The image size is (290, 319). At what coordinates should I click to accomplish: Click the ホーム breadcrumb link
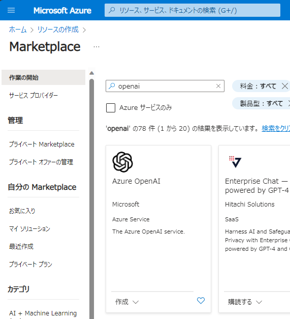point(18,30)
